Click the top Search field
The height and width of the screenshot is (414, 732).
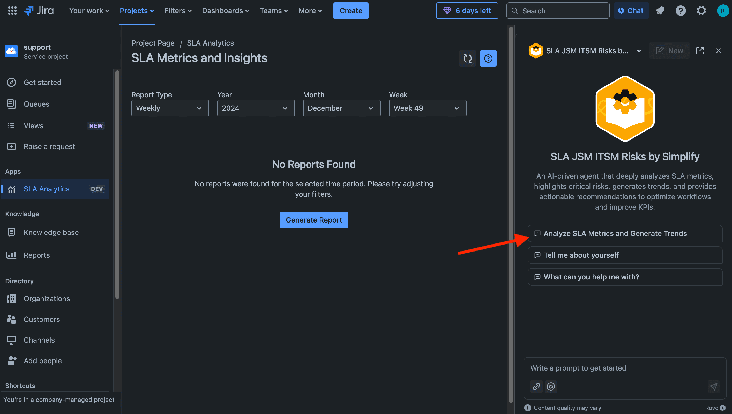coord(558,11)
